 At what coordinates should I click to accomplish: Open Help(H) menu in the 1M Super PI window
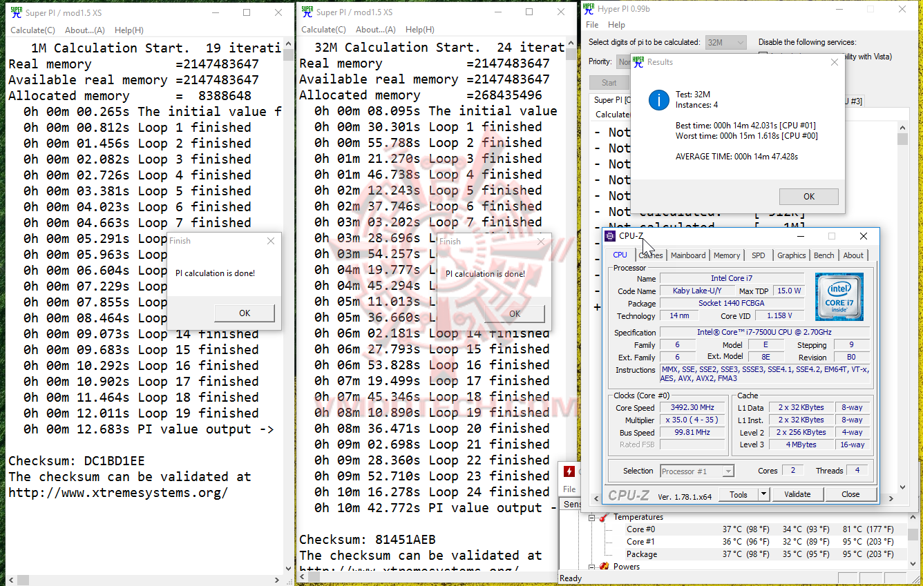pos(129,30)
